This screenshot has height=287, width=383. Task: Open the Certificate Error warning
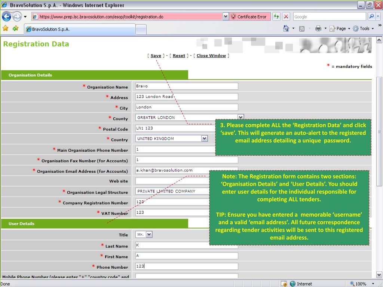249,16
